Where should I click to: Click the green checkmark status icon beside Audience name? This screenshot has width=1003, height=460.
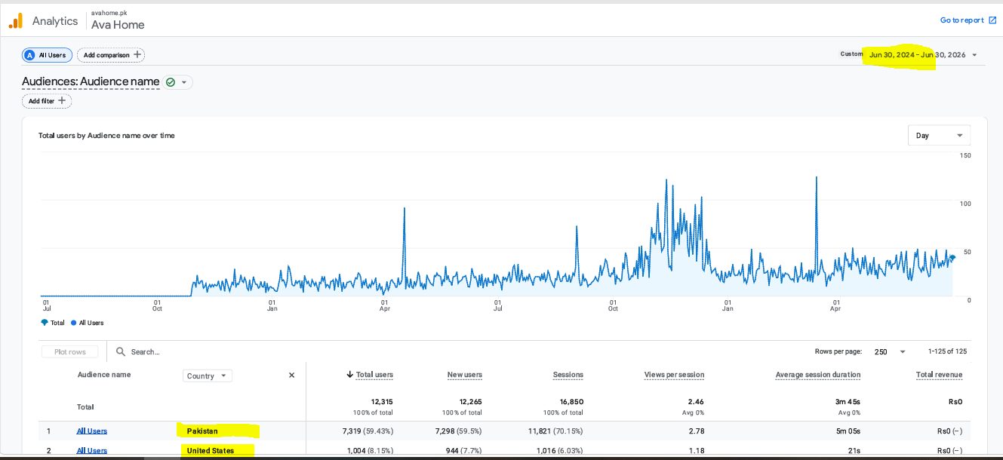[x=171, y=82]
